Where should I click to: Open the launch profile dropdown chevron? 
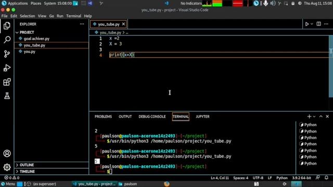click(314, 116)
